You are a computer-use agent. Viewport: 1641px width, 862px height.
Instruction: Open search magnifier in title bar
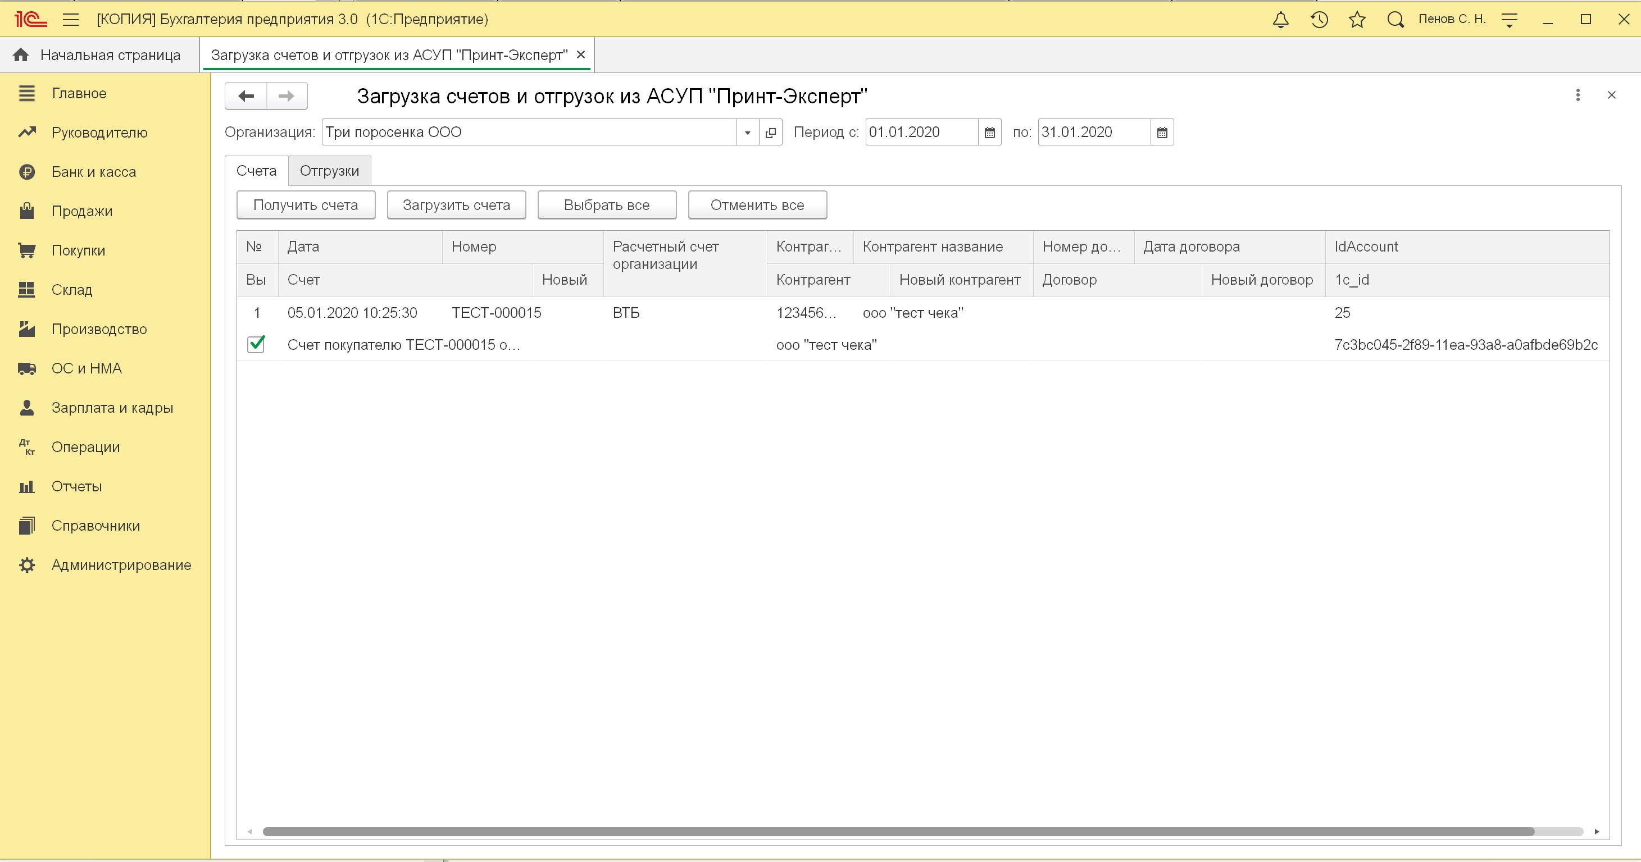point(1395,20)
